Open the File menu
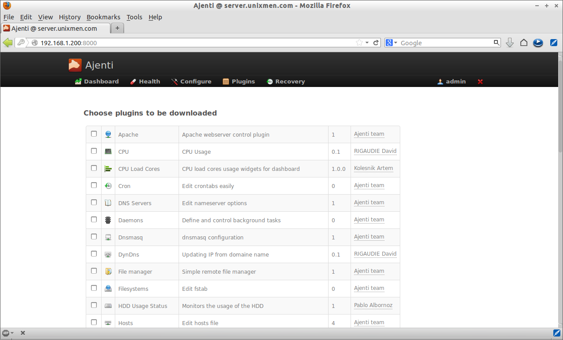 coord(9,17)
